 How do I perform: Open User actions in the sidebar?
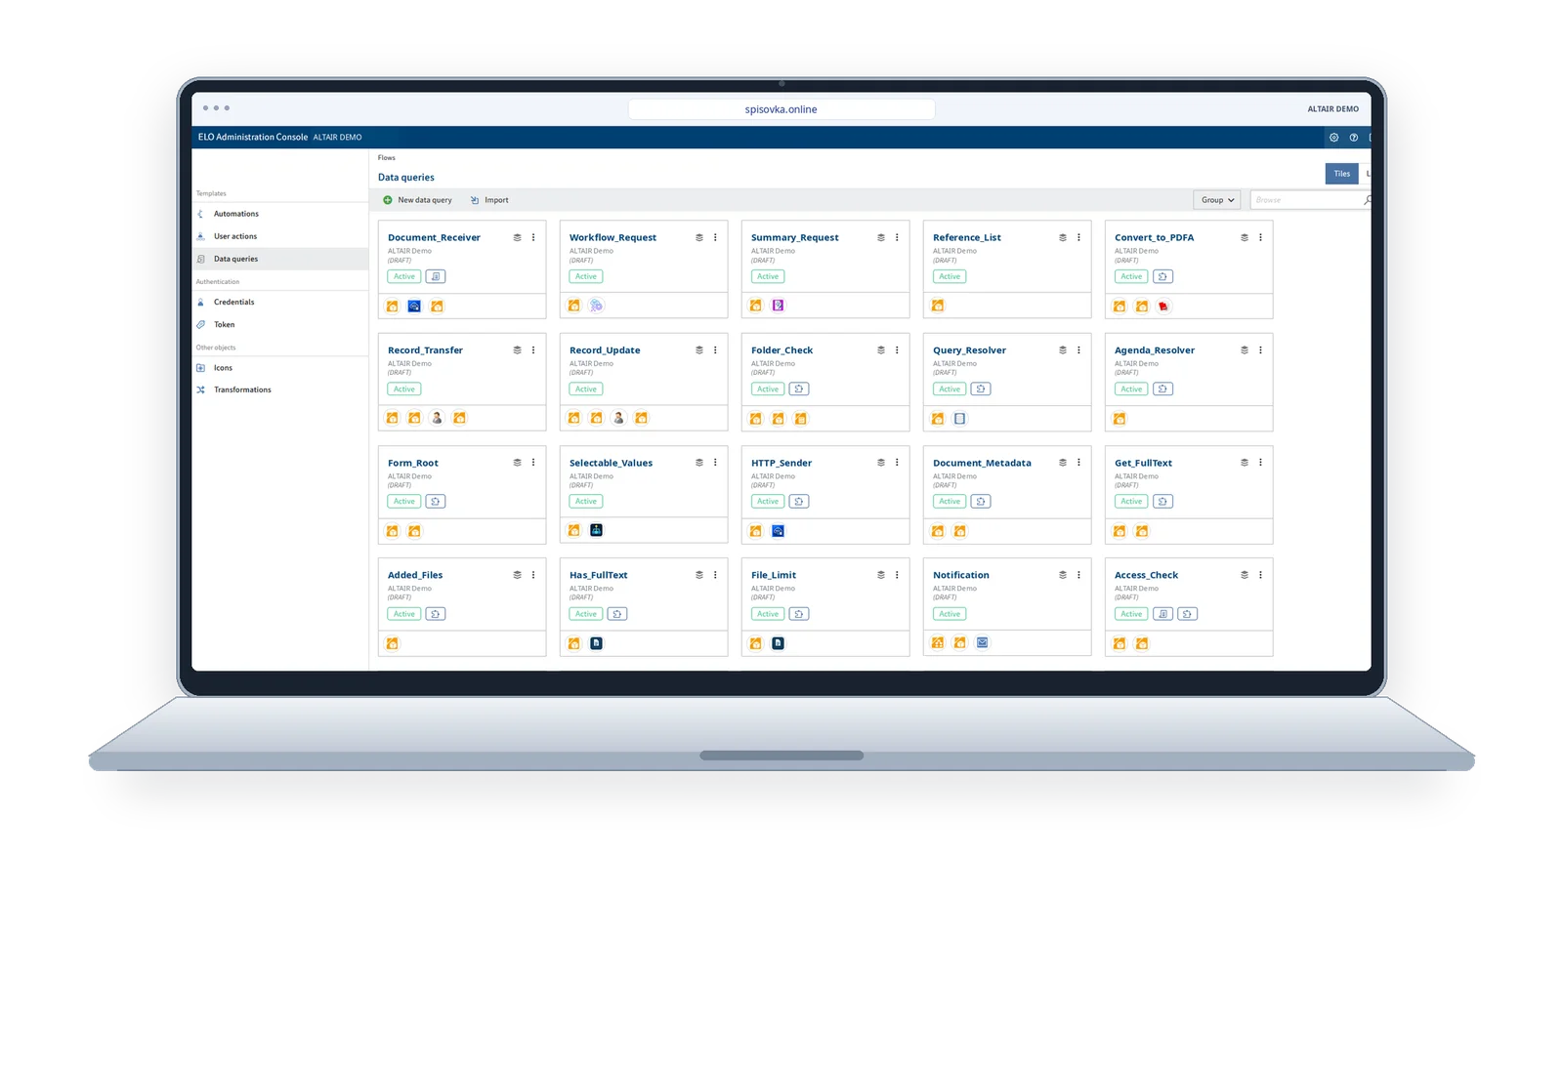(x=235, y=236)
